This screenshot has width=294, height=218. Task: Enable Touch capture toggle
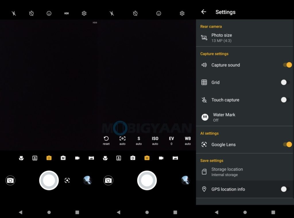[x=285, y=100]
